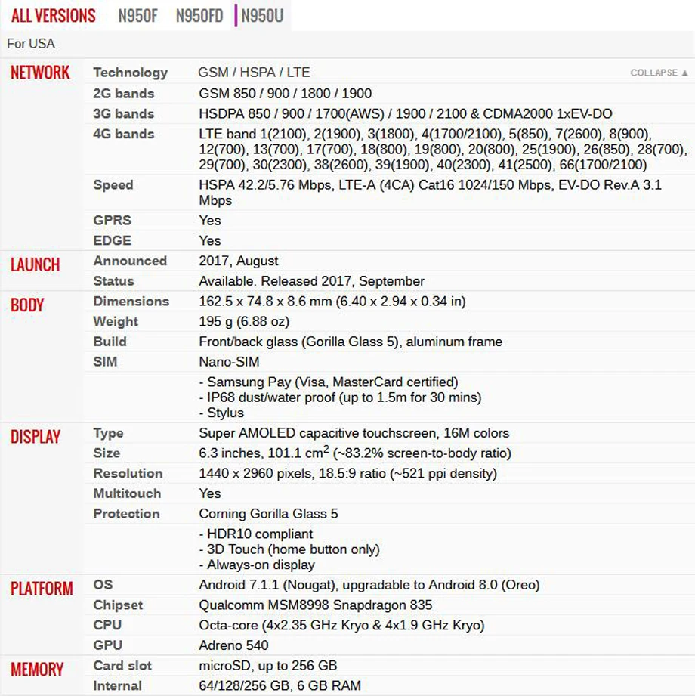695x696 pixels.
Task: Click the 4G bands label
Action: tap(124, 134)
